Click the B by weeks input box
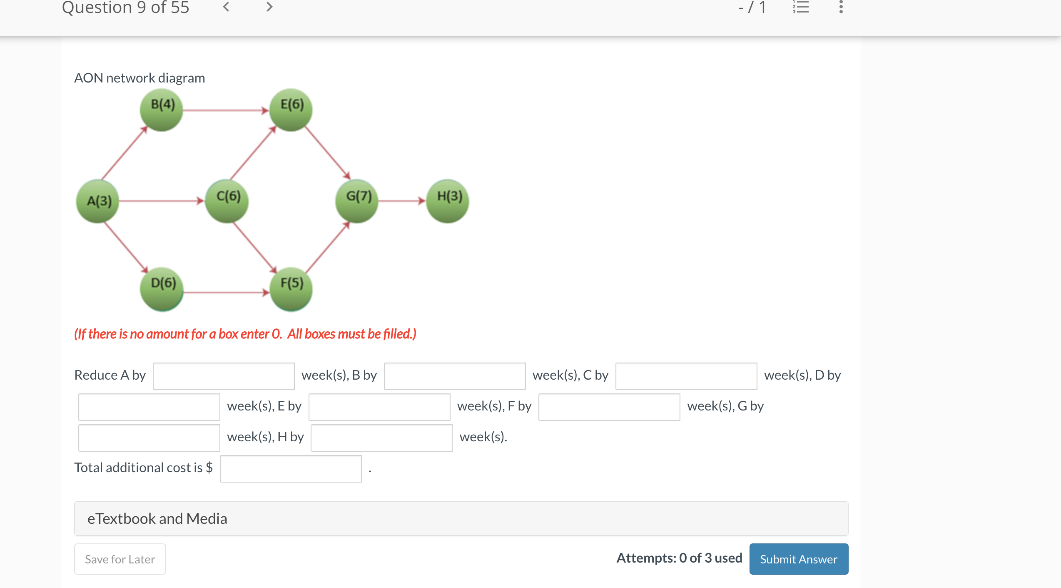Image resolution: width=1061 pixels, height=588 pixels. (455, 376)
